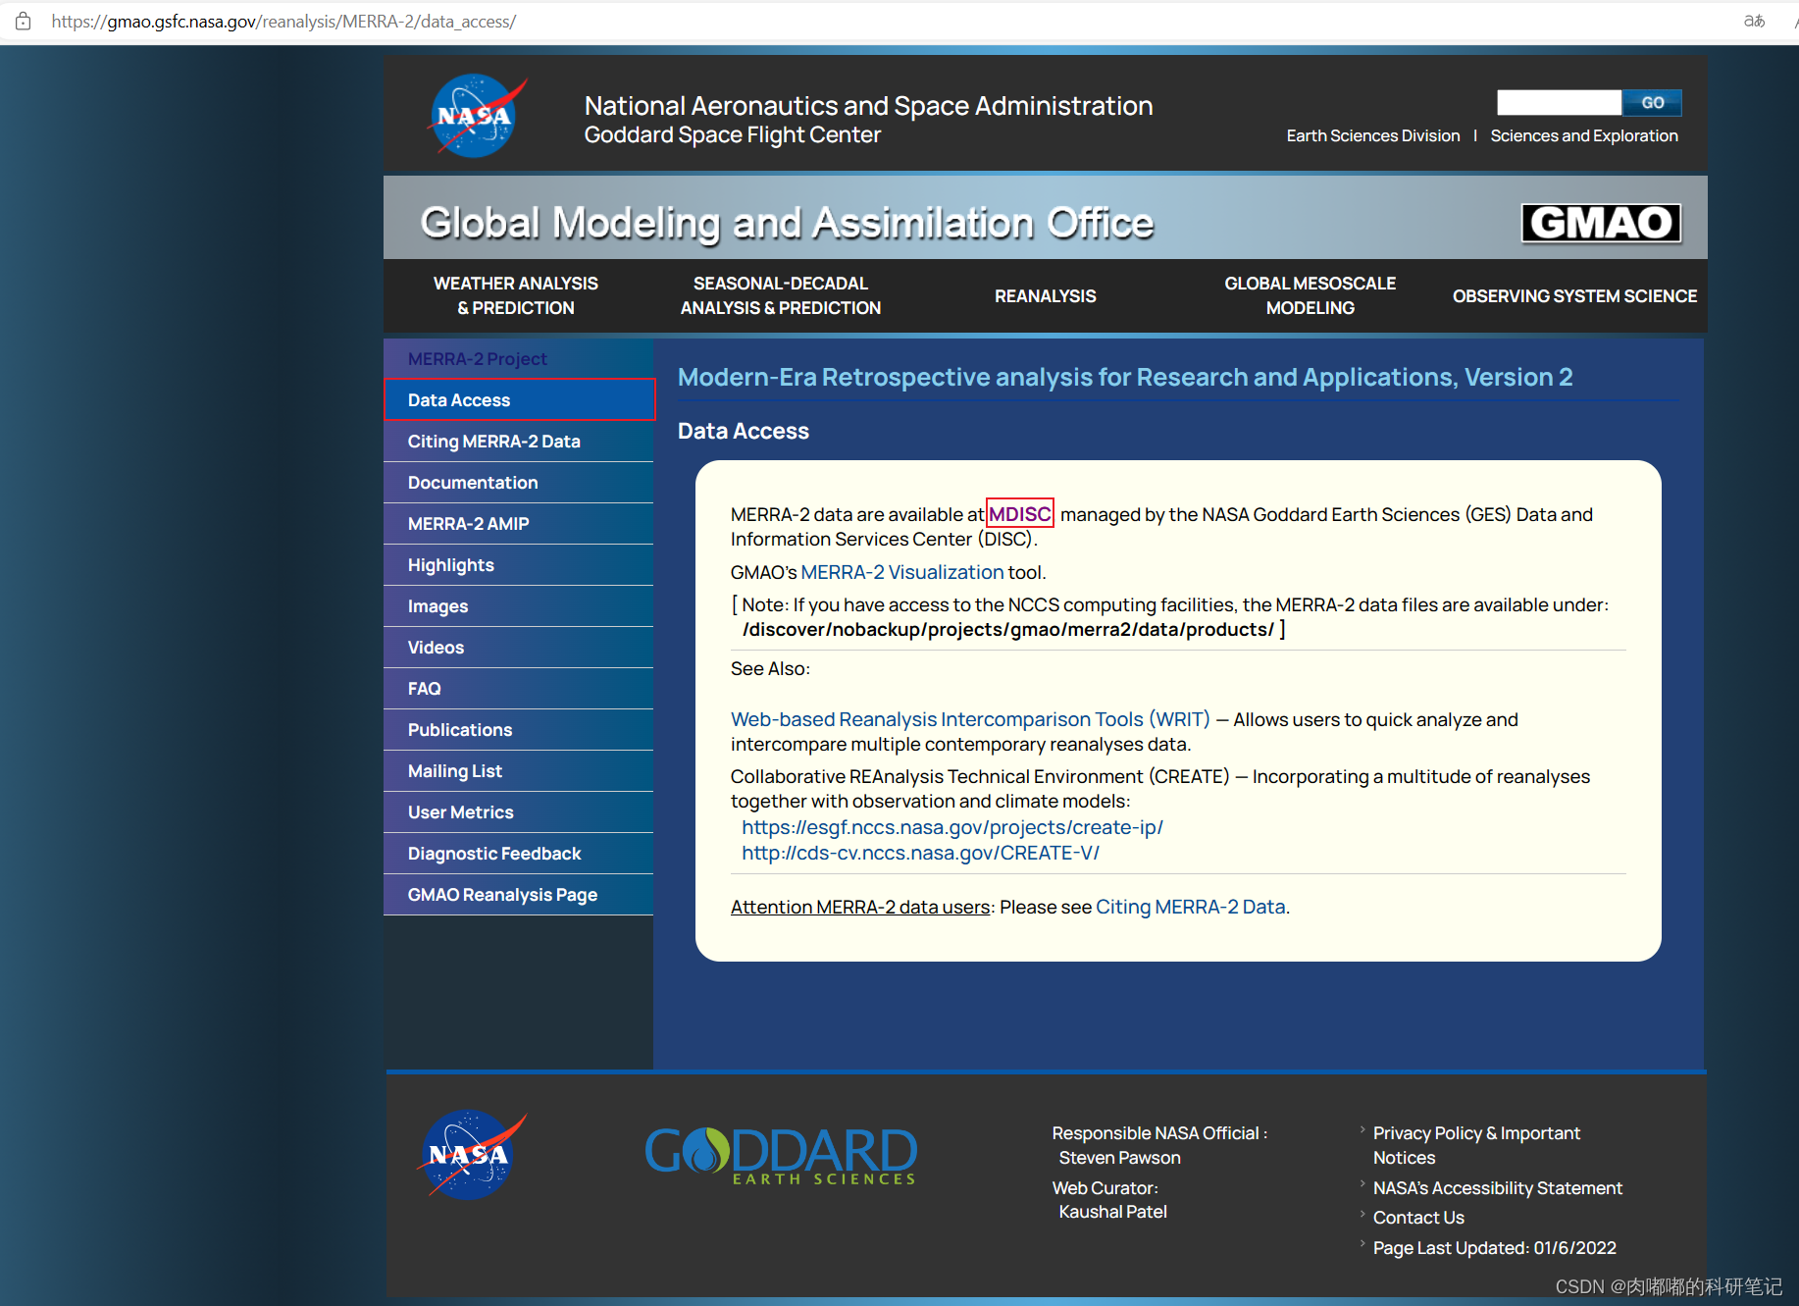This screenshot has width=1799, height=1306.
Task: Open Highlights in sidebar
Action: 518,565
